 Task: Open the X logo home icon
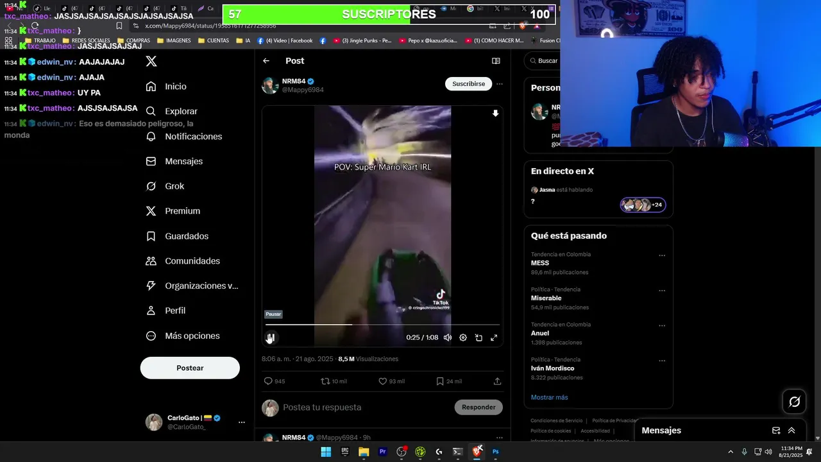[151, 62]
